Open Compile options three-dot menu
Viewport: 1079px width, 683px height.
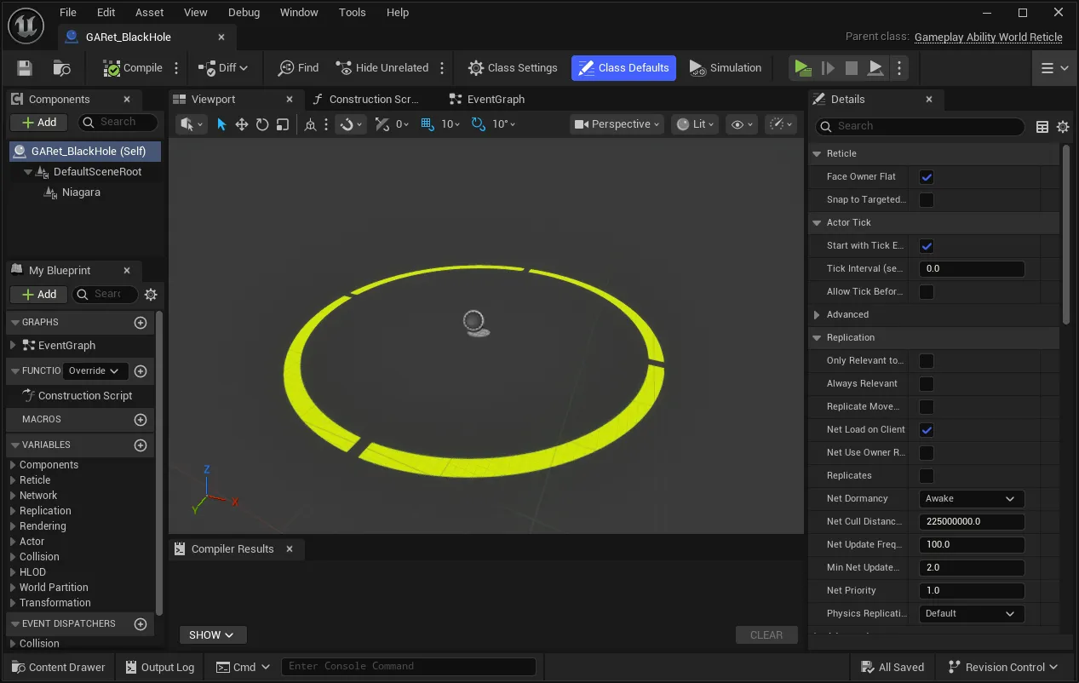point(177,68)
